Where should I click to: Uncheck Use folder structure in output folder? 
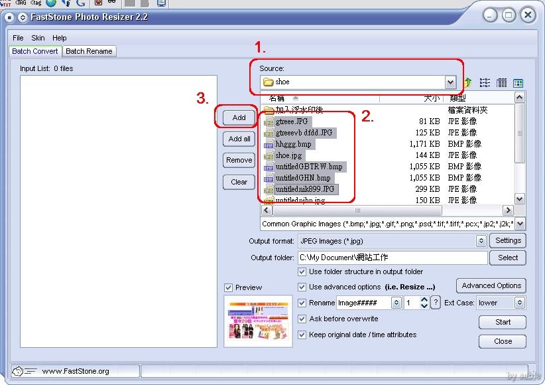pyautogui.click(x=303, y=271)
